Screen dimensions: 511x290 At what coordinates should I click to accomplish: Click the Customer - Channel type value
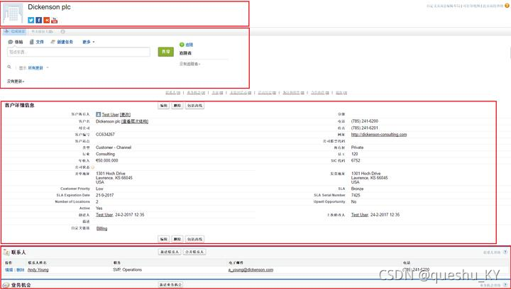coord(114,147)
